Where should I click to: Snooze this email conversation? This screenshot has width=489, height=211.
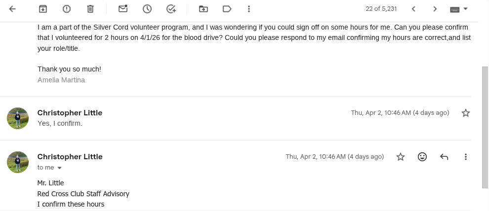pyautogui.click(x=147, y=9)
